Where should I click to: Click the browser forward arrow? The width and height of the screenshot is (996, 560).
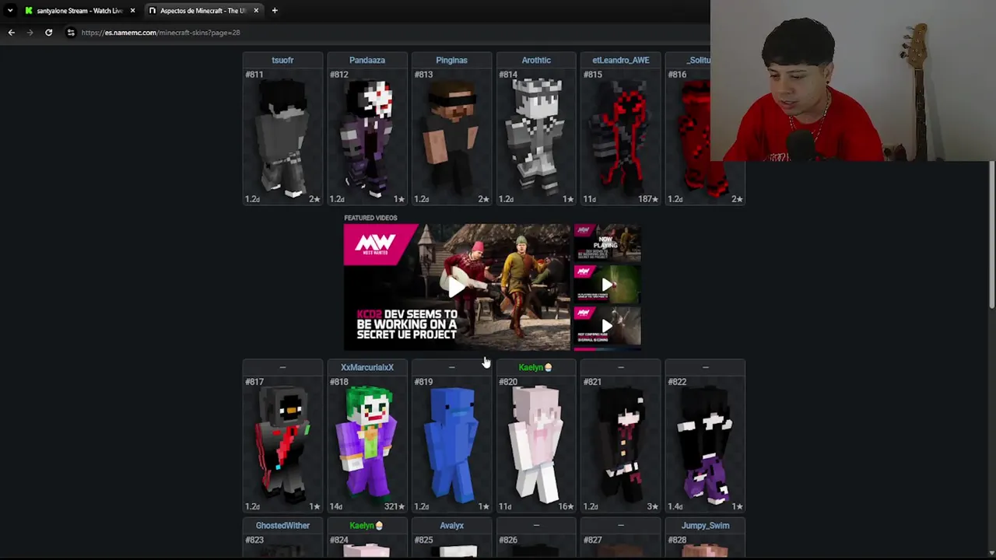30,33
